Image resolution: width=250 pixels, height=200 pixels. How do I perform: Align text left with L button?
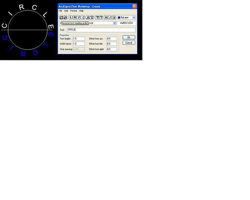click(70, 17)
